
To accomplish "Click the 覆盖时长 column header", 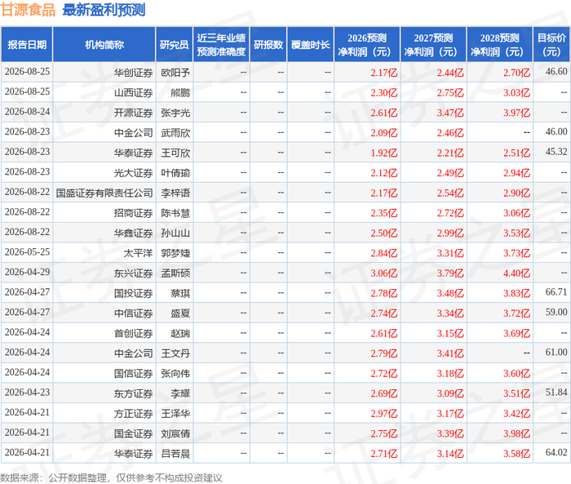I will [310, 44].
